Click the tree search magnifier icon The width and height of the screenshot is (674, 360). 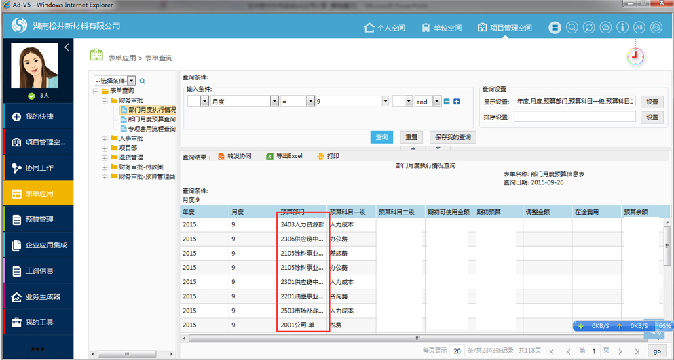click(x=143, y=81)
